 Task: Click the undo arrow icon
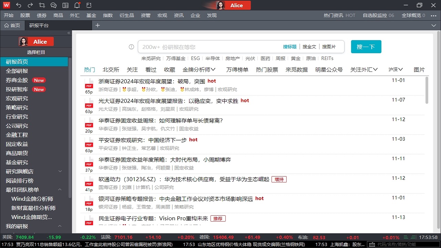click(19, 5)
